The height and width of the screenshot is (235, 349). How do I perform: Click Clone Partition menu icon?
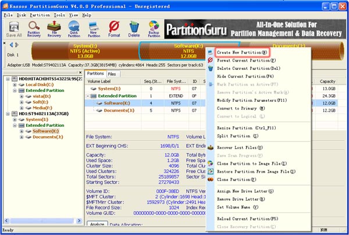tap(211, 179)
